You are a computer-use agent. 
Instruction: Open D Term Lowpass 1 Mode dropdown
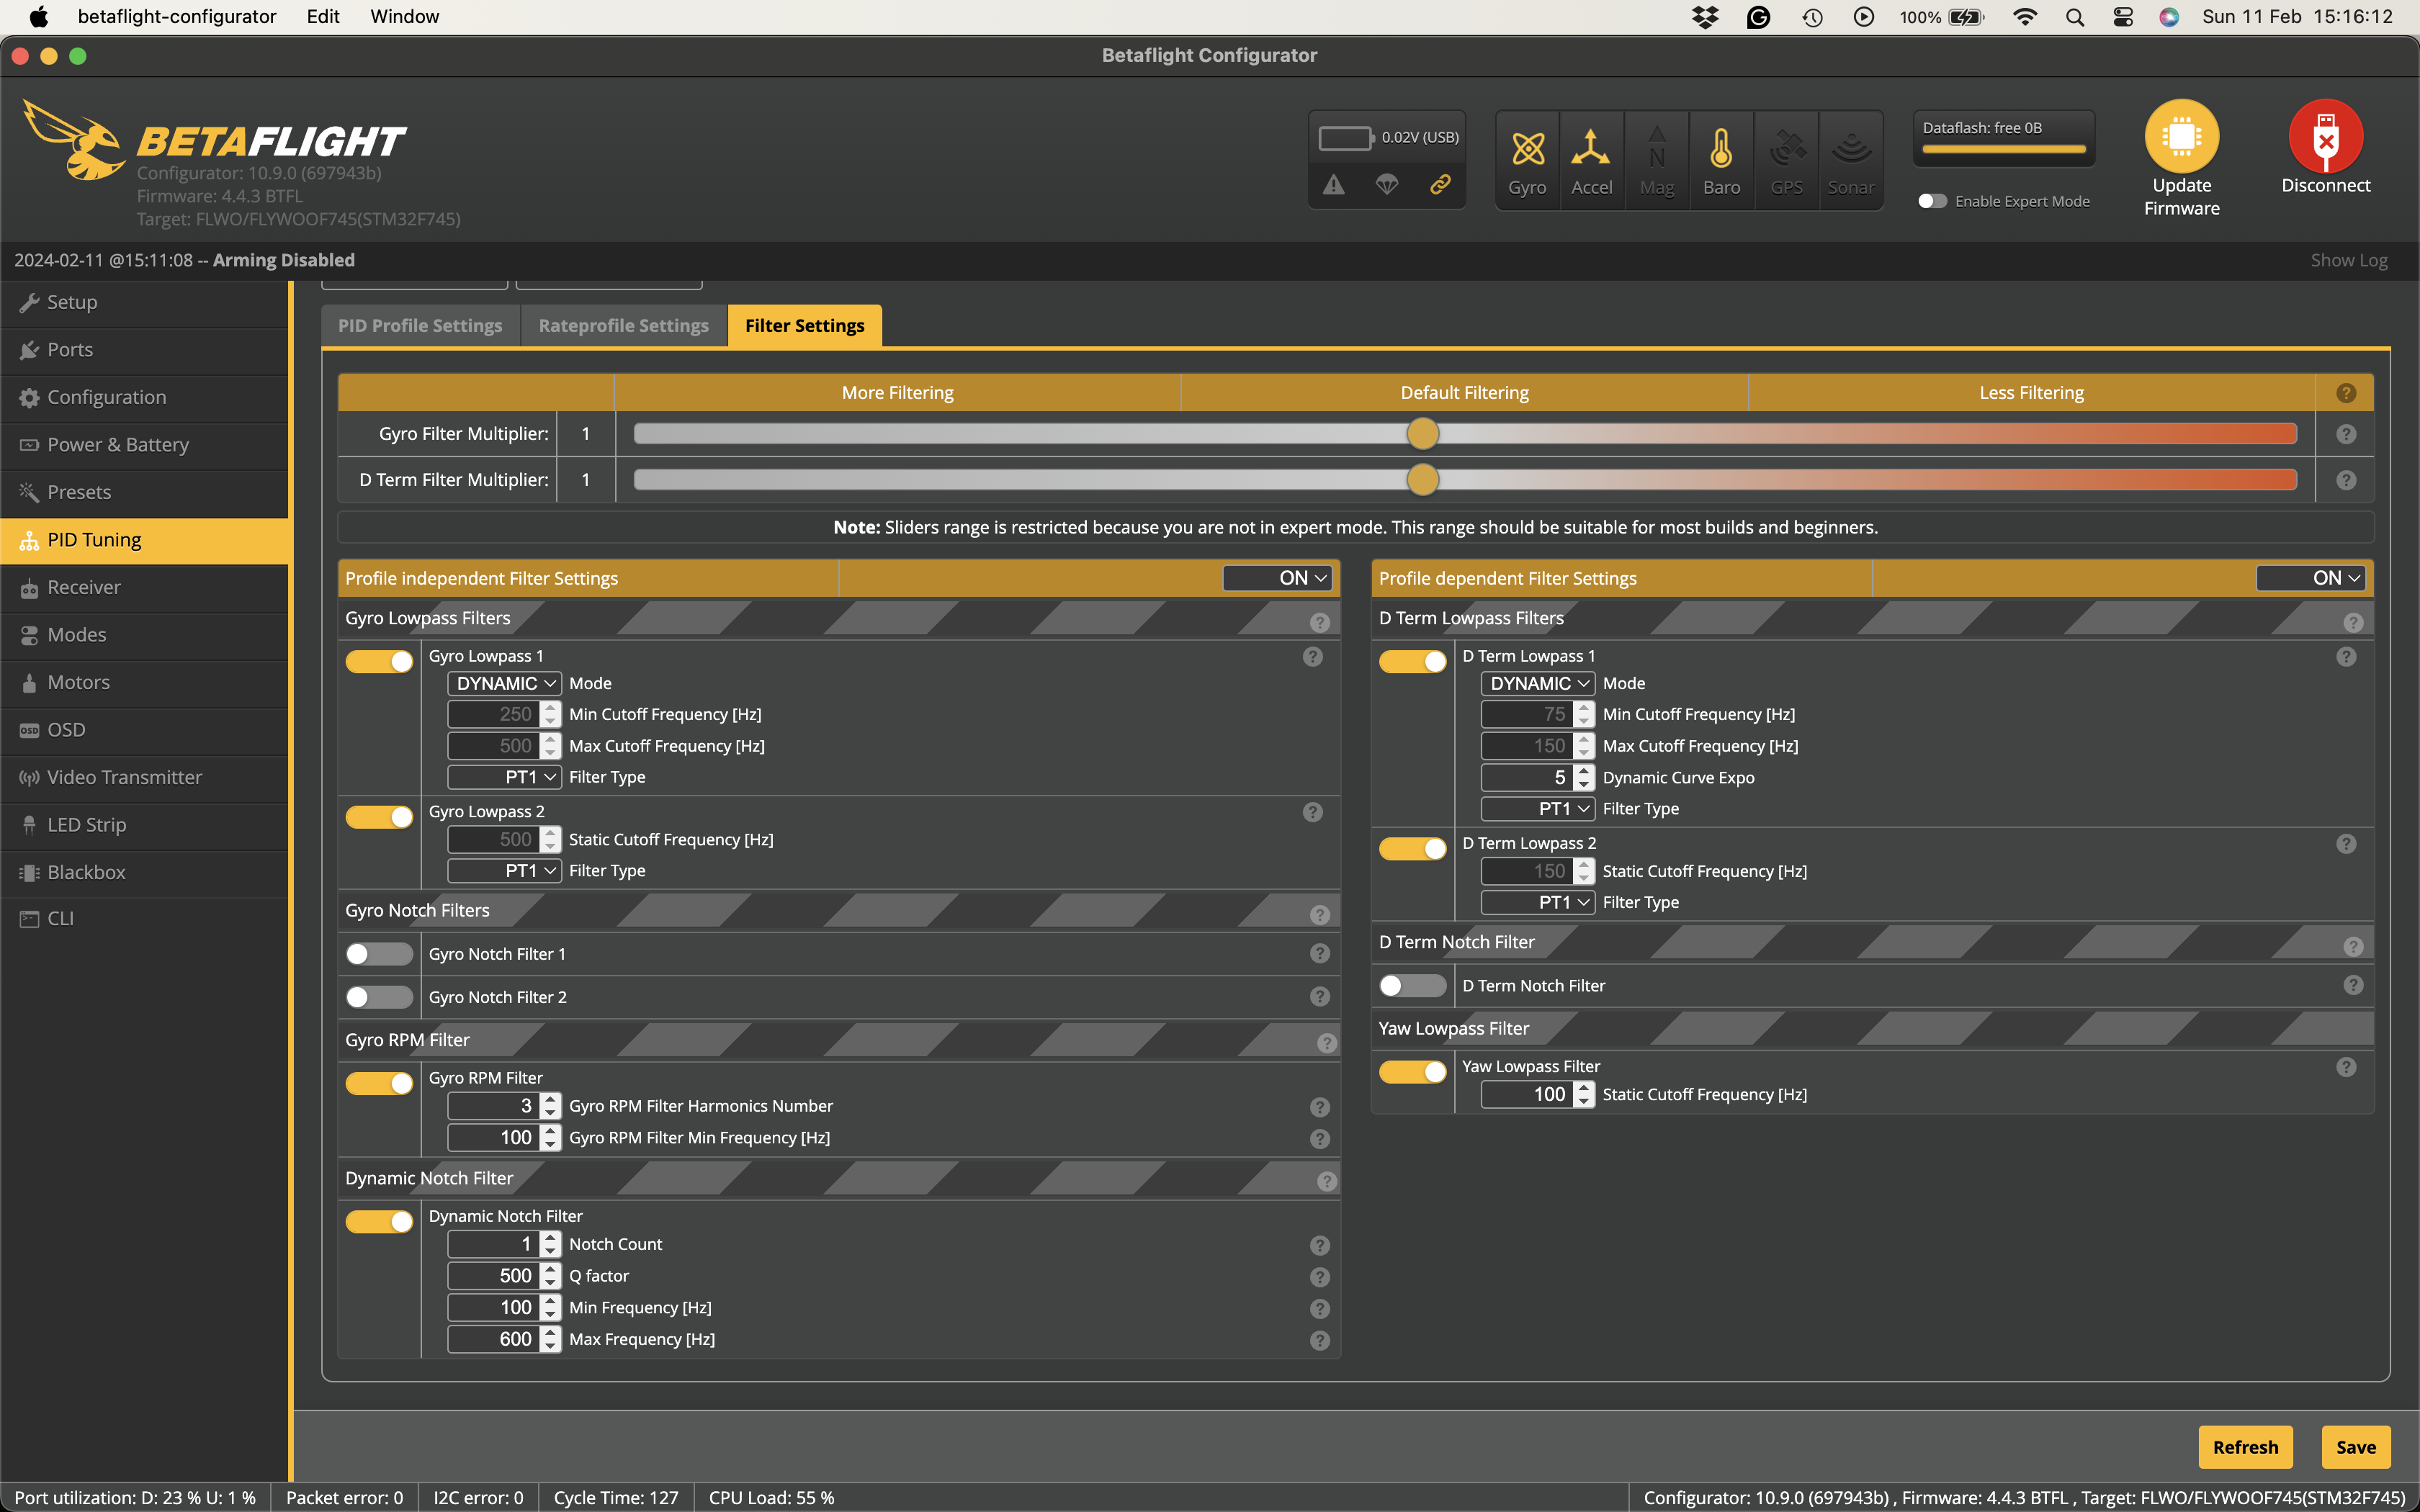pos(1537,683)
